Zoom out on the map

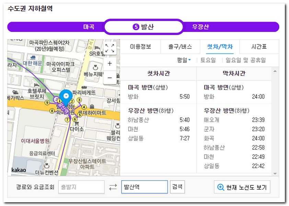[x=110, y=78]
